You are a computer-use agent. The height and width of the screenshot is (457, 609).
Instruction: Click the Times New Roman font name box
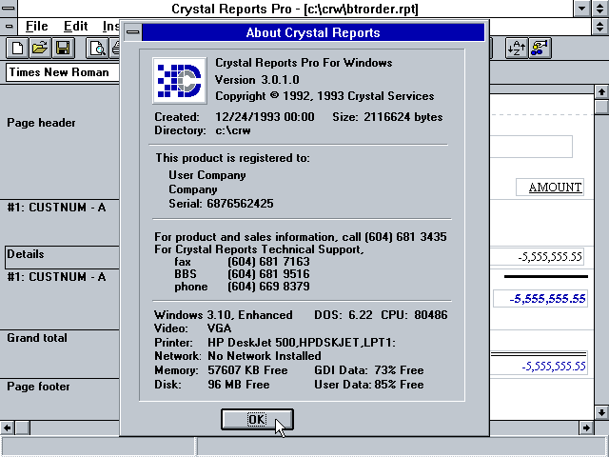(x=62, y=72)
